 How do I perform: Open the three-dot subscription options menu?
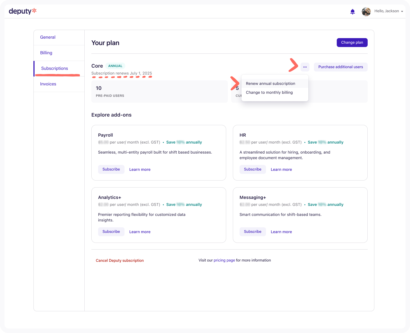305,67
